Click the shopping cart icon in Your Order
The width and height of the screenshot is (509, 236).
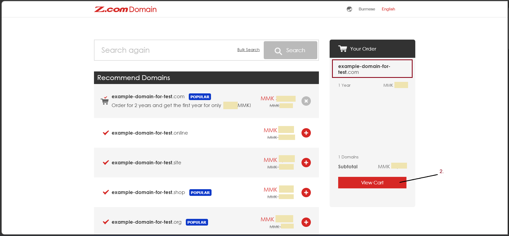point(342,49)
